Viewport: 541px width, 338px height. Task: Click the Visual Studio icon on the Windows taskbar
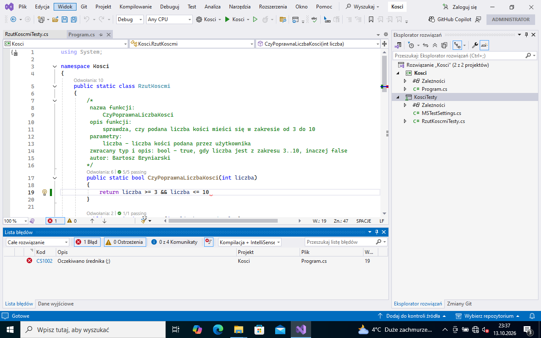pos(301,330)
